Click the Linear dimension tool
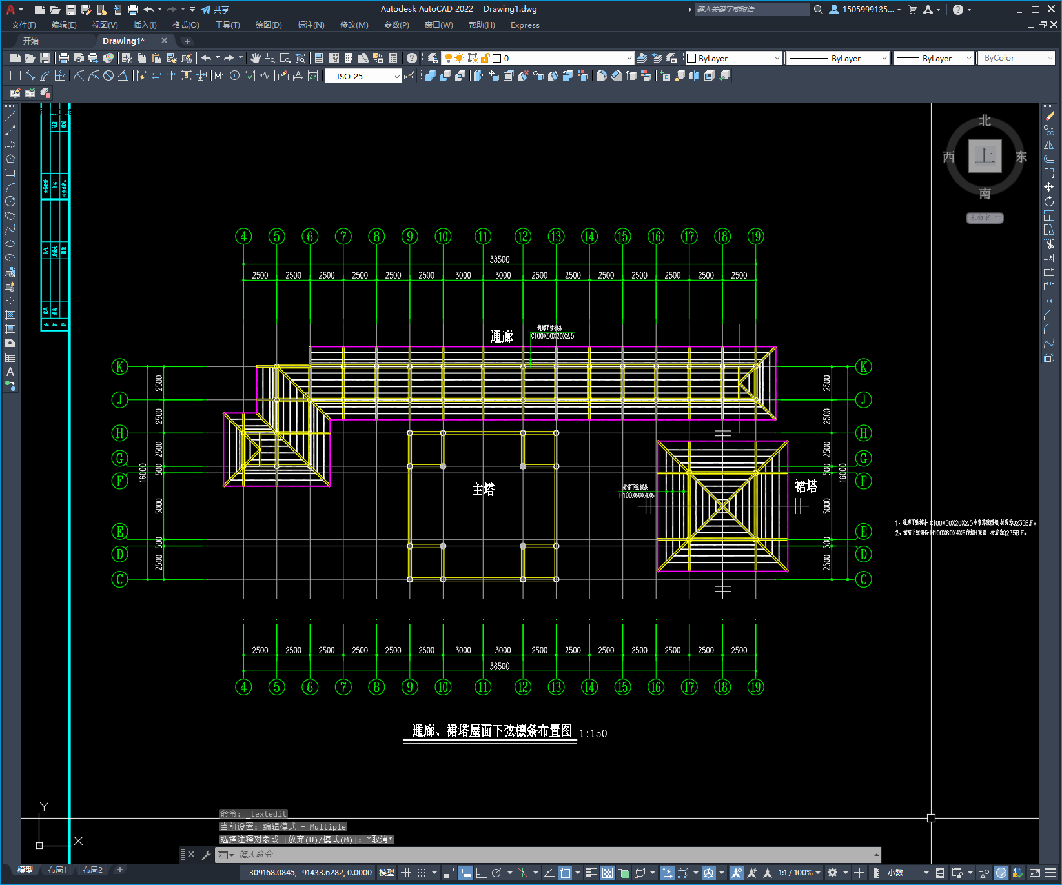 click(x=15, y=75)
